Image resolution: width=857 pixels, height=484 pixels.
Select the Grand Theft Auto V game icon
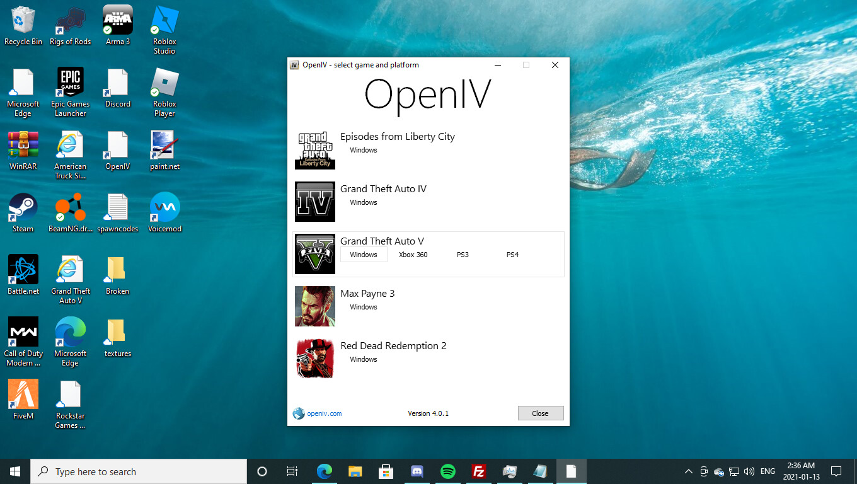[x=315, y=254]
